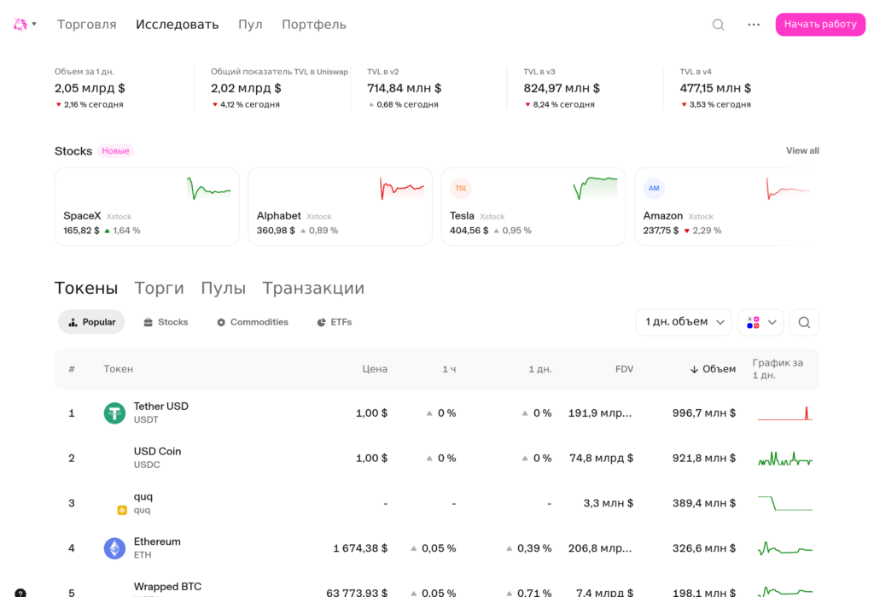This screenshot has width=874, height=597.
Task: Switch to the Пулы tab
Action: [x=223, y=288]
